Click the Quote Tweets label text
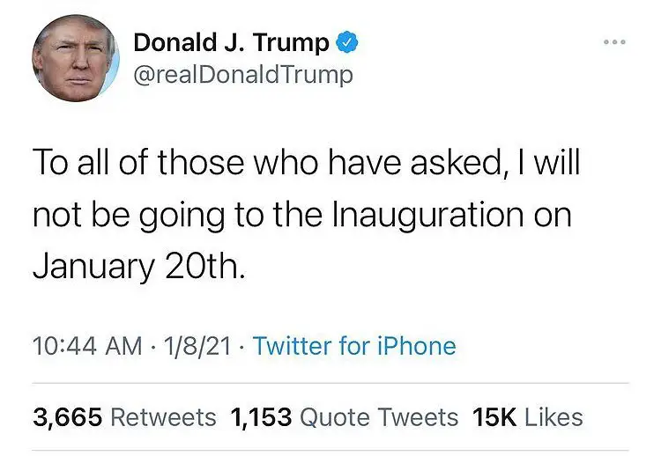 pyautogui.click(x=379, y=417)
